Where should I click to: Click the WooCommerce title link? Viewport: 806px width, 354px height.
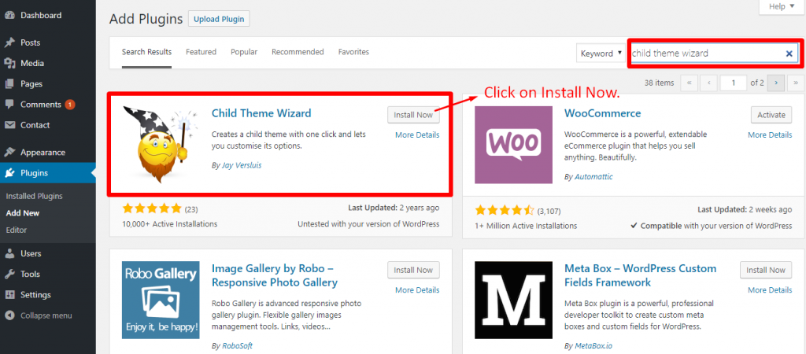point(602,113)
